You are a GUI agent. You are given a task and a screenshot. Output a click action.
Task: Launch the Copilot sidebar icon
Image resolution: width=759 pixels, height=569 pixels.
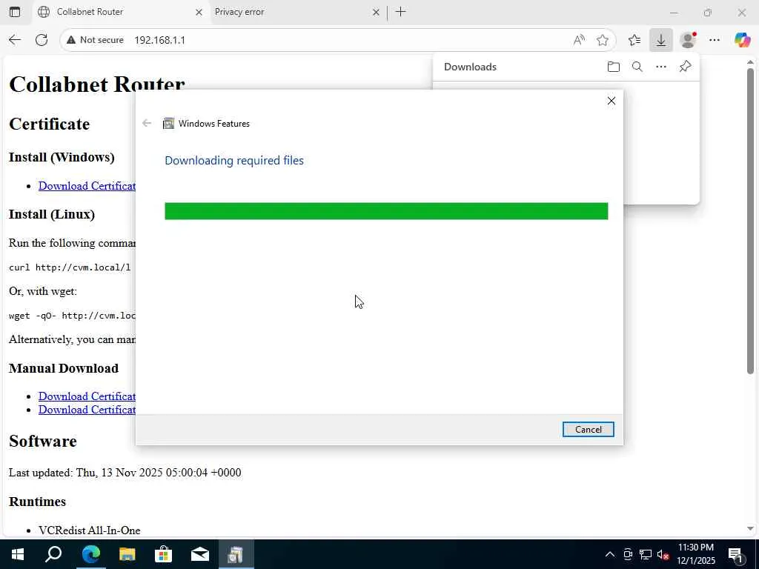(742, 40)
